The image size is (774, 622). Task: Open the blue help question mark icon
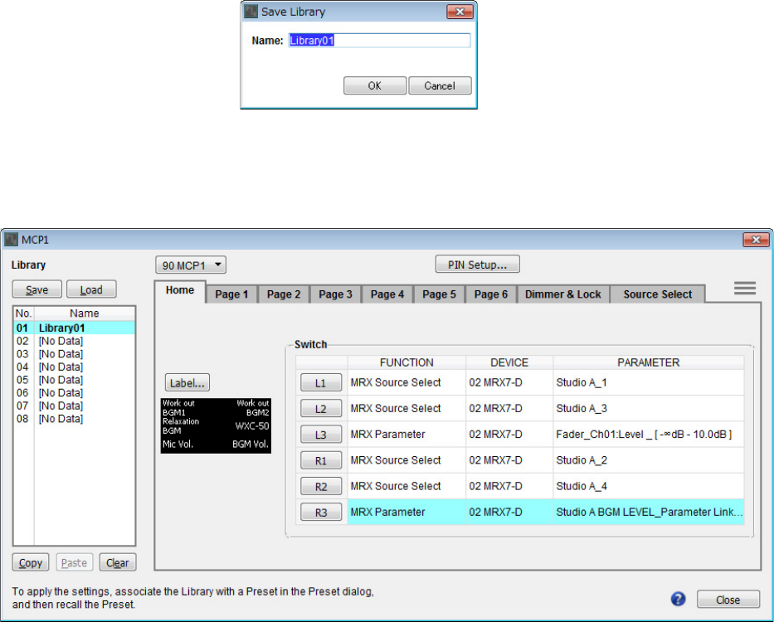[678, 600]
